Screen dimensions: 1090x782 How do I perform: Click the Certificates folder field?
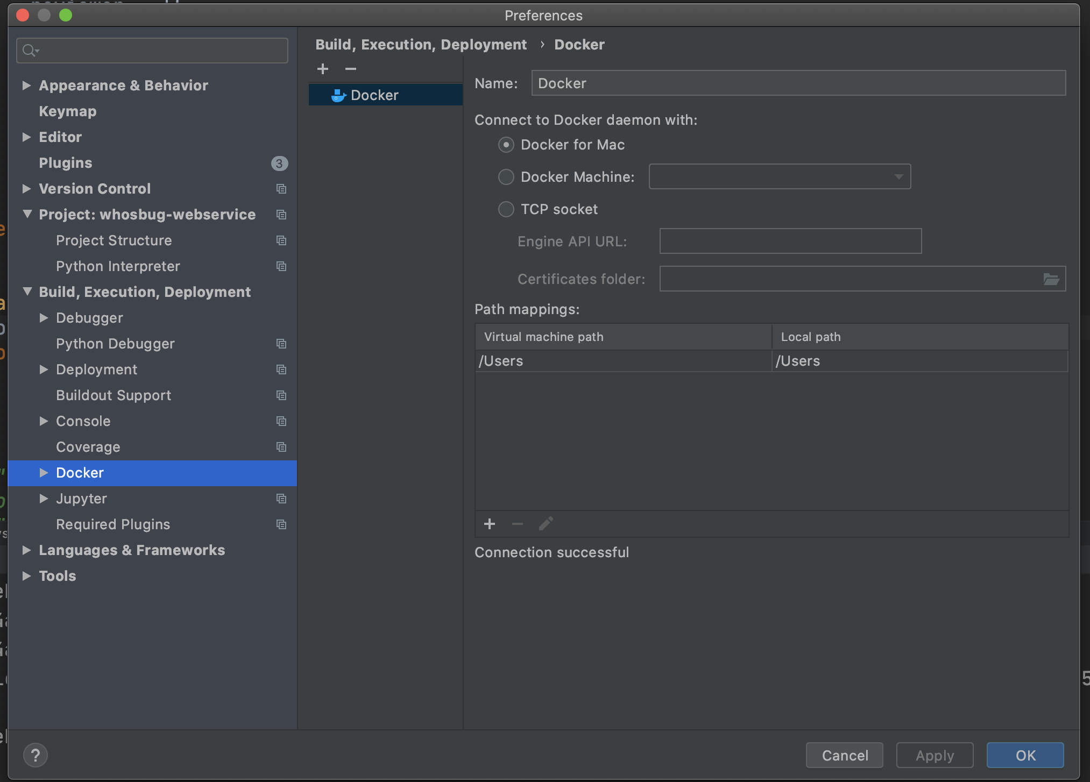tap(862, 279)
